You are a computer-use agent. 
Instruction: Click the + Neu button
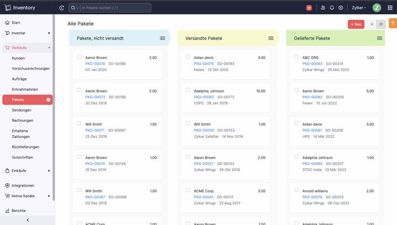[356, 24]
